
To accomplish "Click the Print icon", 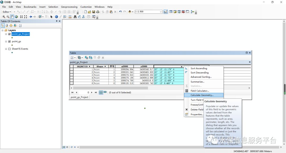I will [98, 12].
